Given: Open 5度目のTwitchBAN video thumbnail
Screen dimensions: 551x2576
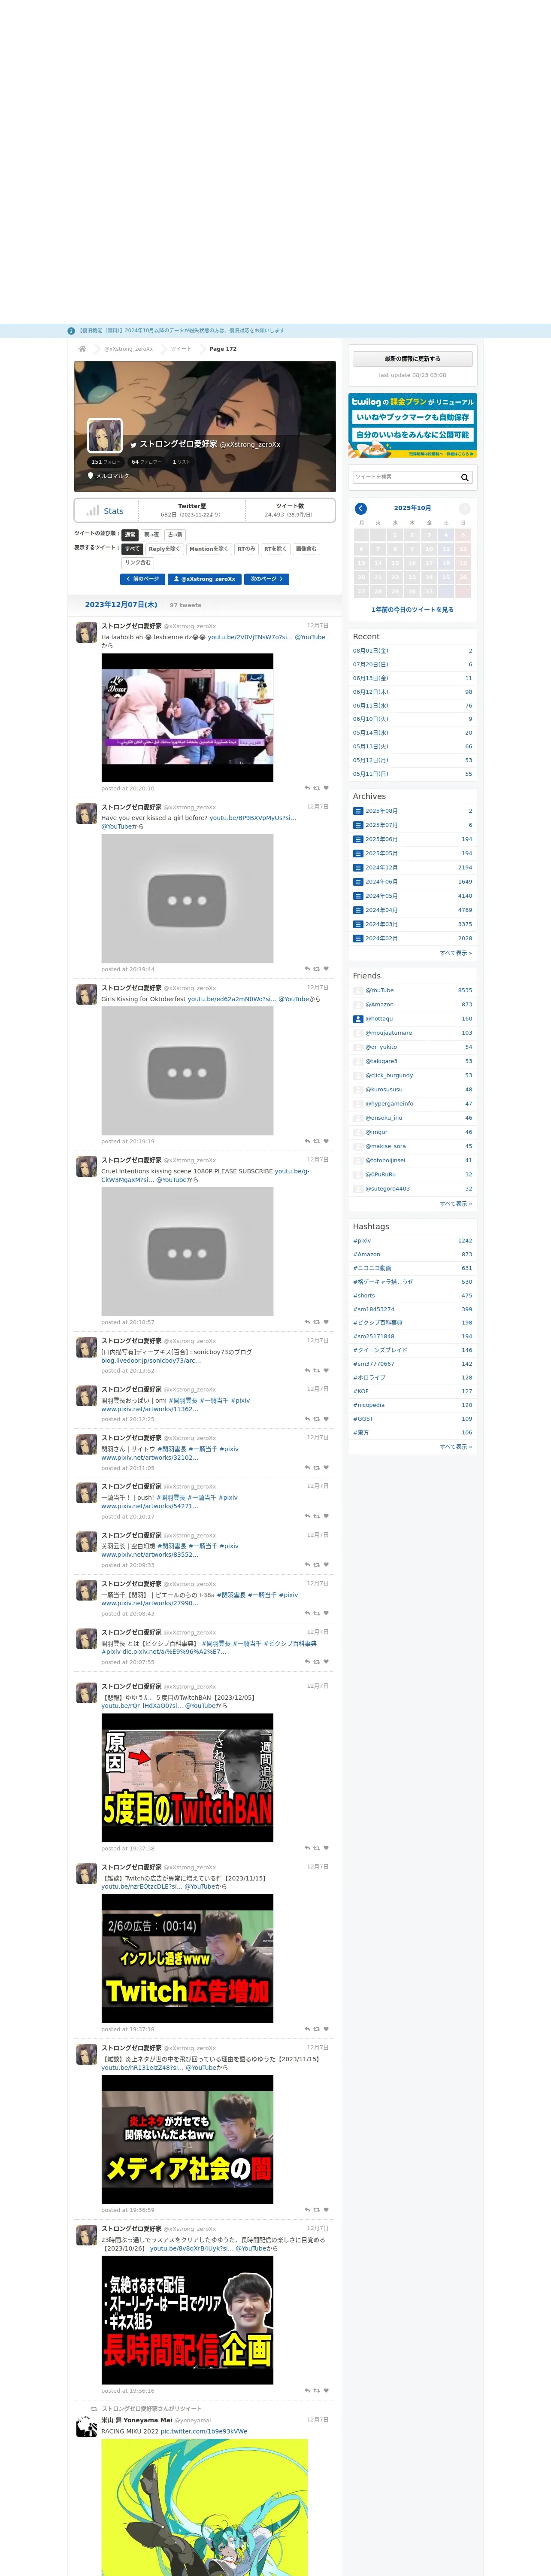Looking at the screenshot, I should coord(187,1778).
